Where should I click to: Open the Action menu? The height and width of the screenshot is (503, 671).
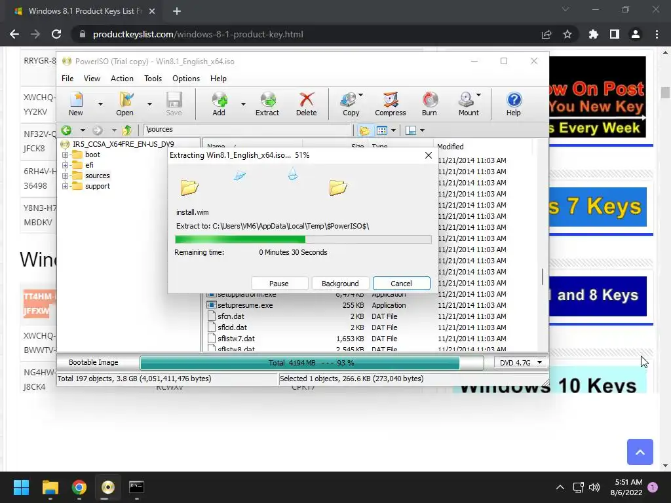pos(122,79)
